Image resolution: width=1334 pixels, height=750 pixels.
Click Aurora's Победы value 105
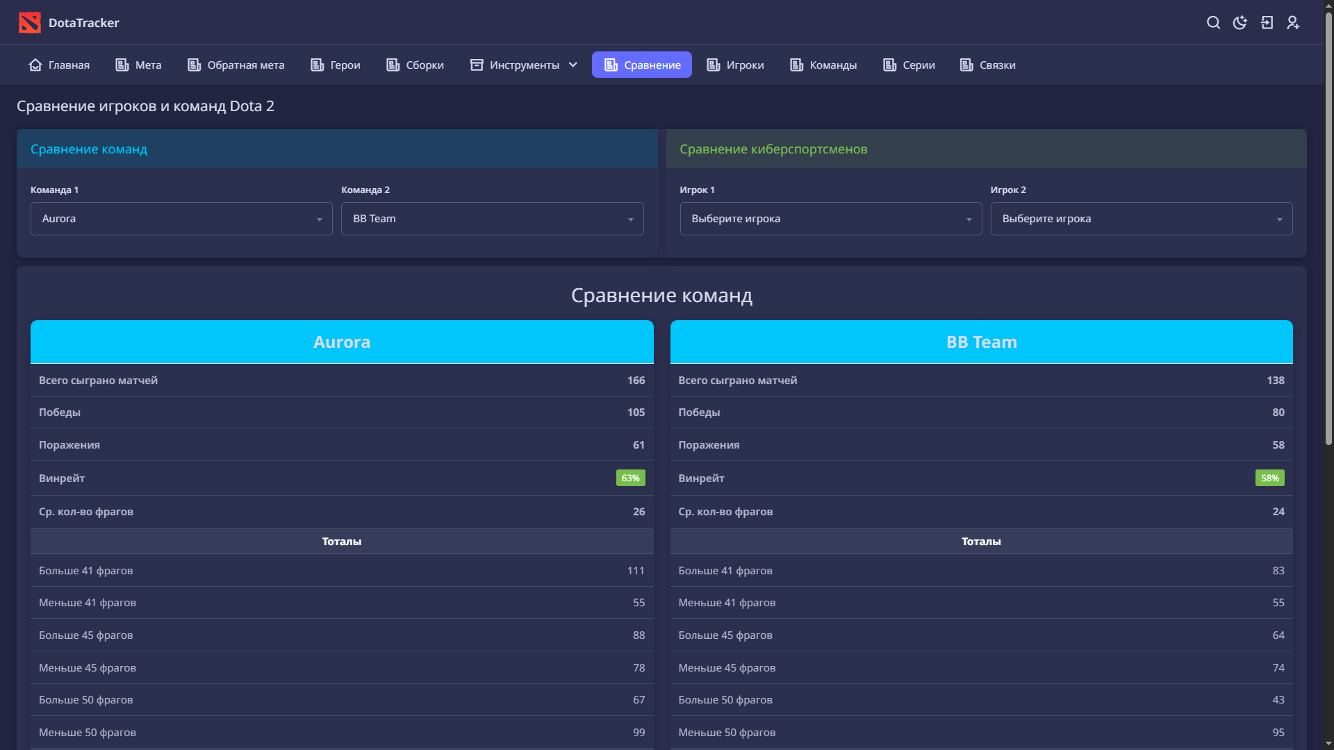[x=636, y=412]
